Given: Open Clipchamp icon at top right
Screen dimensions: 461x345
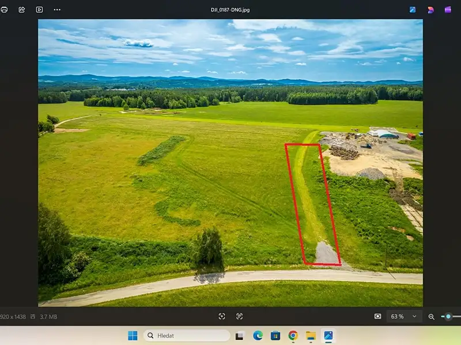Looking at the screenshot, I should click(x=448, y=10).
